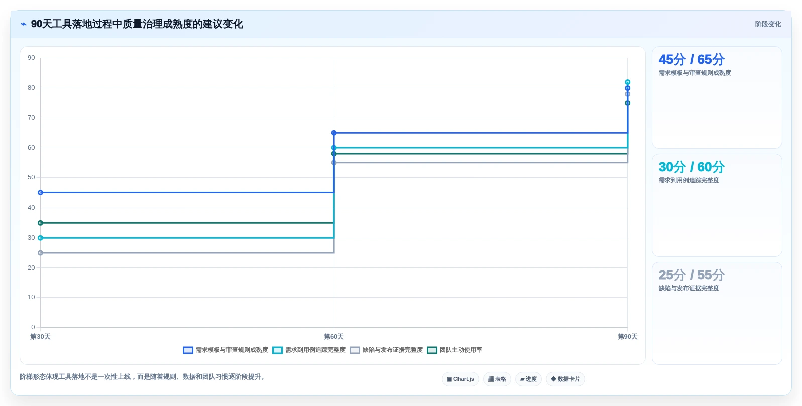
Task: Click the cyan data point at 82 on 第90天
Action: click(627, 82)
